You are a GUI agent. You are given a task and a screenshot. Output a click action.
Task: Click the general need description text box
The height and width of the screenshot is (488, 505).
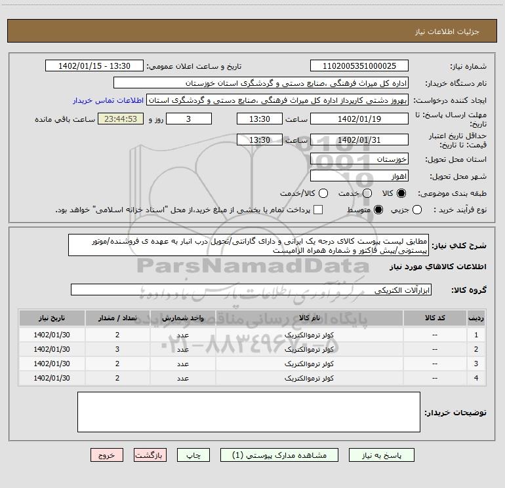pyautogui.click(x=249, y=245)
